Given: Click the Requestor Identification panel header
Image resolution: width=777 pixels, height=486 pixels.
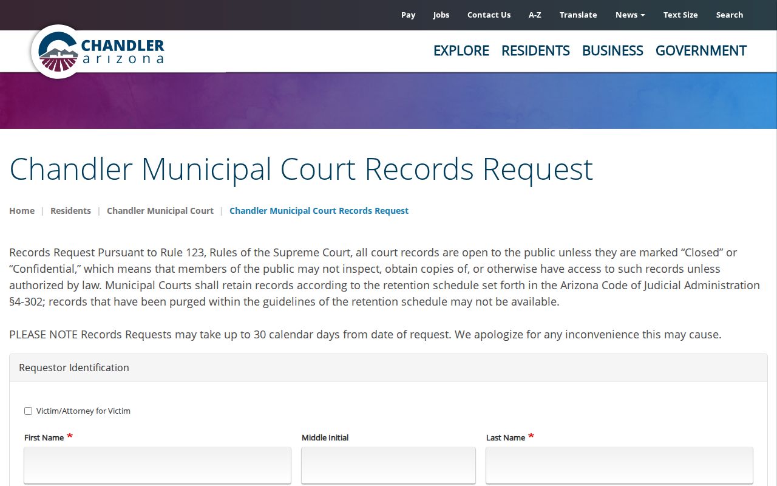Looking at the screenshot, I should (388, 368).
